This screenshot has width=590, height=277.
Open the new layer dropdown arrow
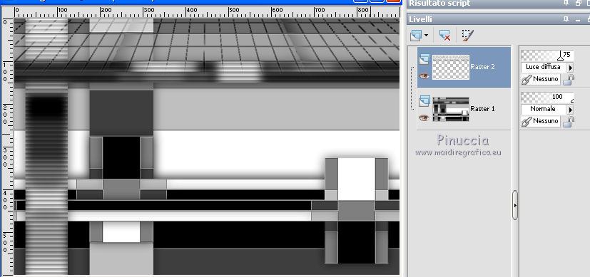(x=426, y=36)
